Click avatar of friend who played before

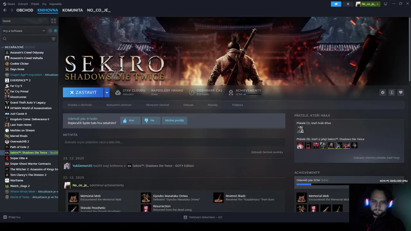(300, 130)
